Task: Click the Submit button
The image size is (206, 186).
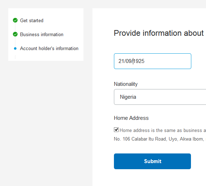Action: 152,161
